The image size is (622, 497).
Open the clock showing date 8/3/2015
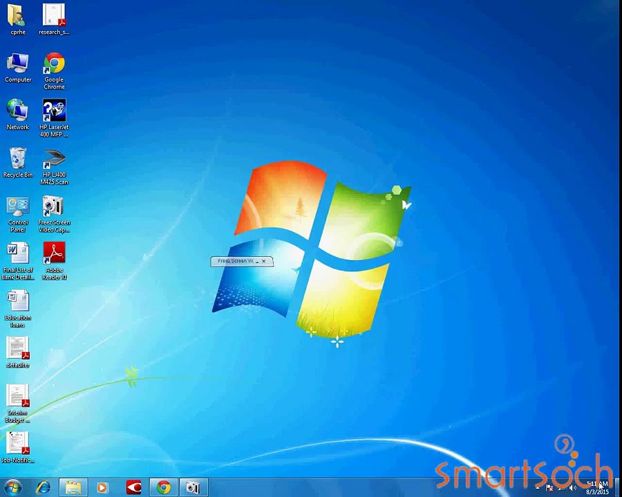click(597, 488)
